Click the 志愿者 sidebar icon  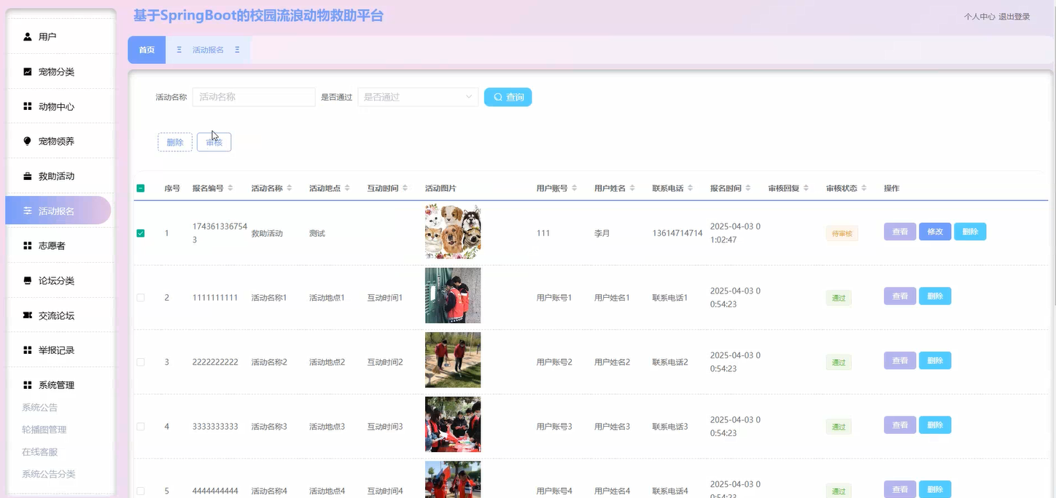(x=26, y=245)
